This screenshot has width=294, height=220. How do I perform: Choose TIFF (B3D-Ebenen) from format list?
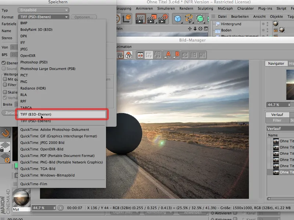tap(62, 114)
